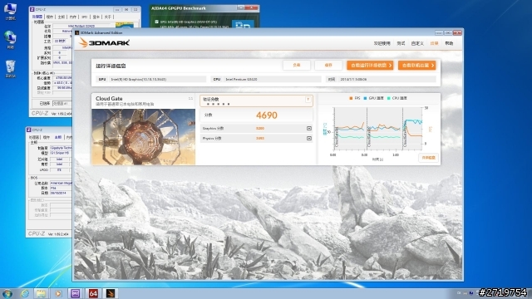This screenshot has width=532, height=299.
Task: Click the 3DMark logo in header
Action: pos(104,42)
